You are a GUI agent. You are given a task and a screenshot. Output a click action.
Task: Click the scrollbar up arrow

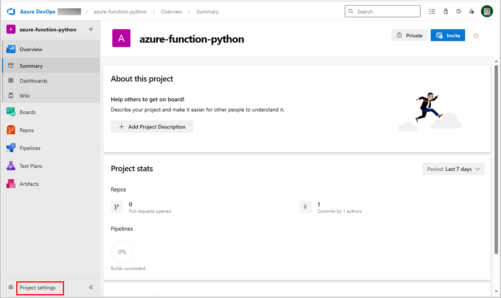click(496, 61)
